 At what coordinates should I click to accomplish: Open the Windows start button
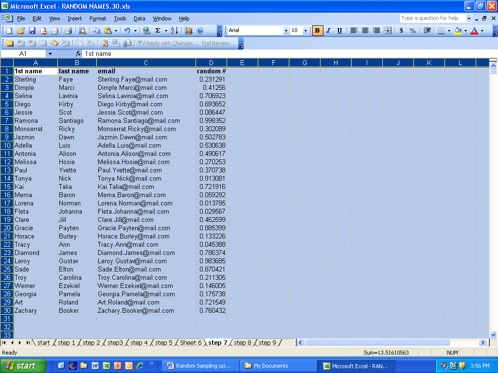click(x=23, y=366)
